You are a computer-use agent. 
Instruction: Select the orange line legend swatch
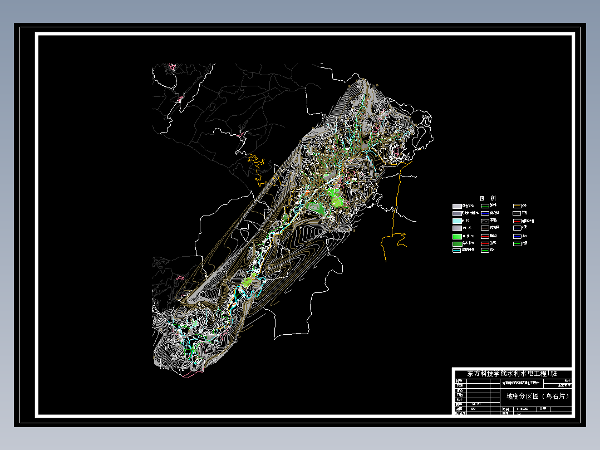(517, 206)
